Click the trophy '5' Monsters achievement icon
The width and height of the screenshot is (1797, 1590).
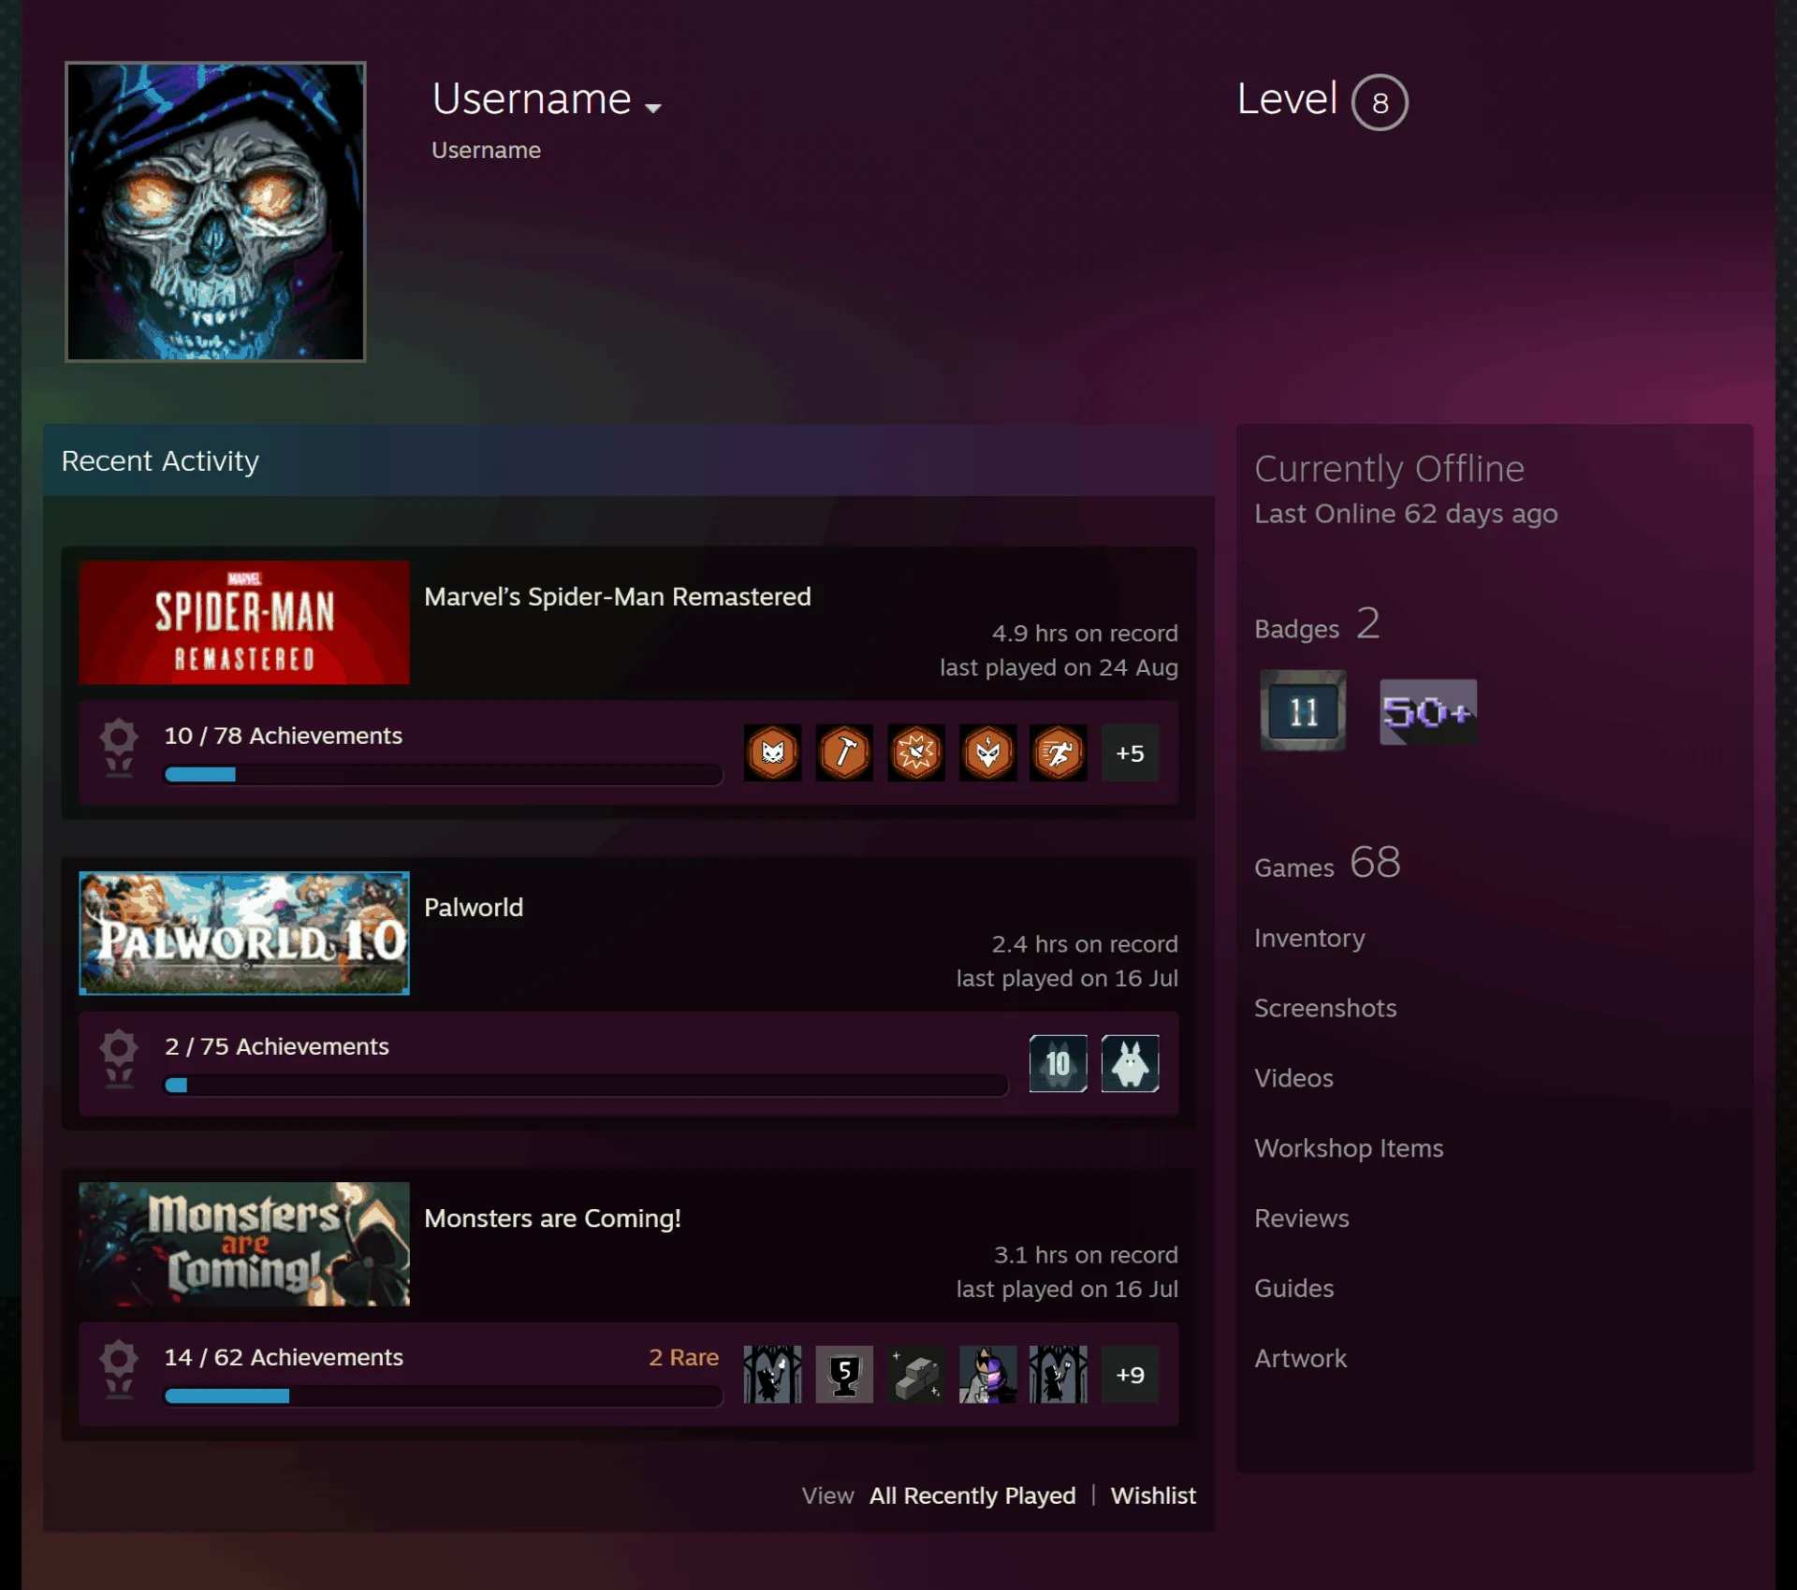tap(844, 1374)
